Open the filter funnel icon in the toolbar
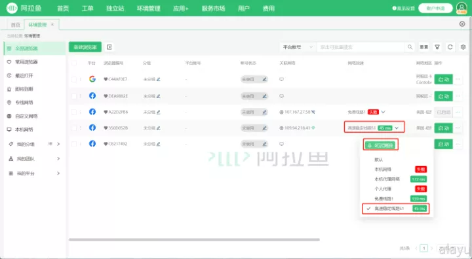 [437, 47]
